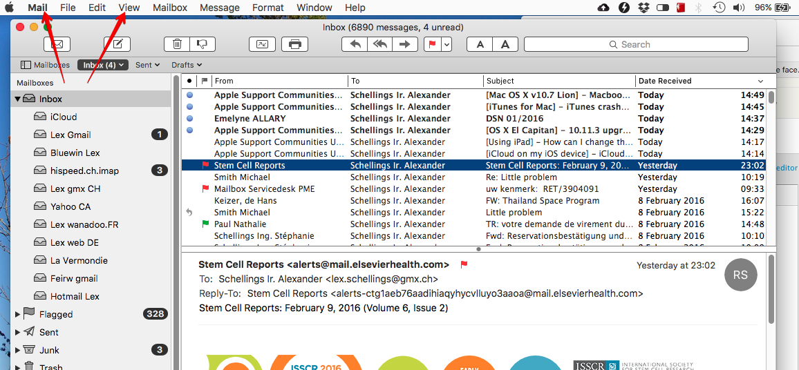Viewport: 799px width, 370px height.
Task: Flag the message with the red flag button
Action: point(432,44)
